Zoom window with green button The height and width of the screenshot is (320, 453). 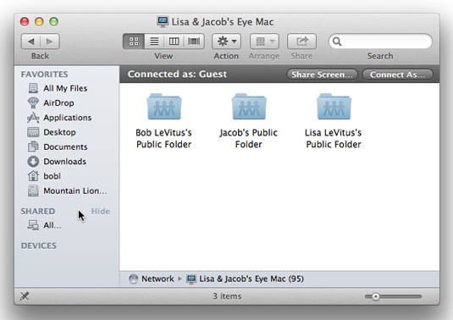[53, 21]
